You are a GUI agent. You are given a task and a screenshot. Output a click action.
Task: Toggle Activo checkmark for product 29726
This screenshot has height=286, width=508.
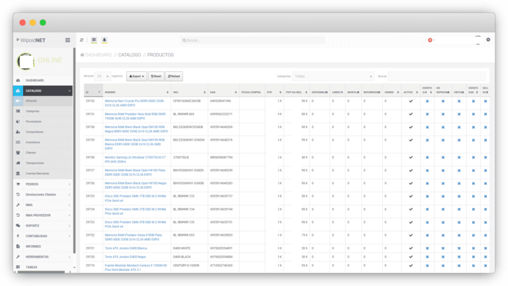click(x=411, y=184)
